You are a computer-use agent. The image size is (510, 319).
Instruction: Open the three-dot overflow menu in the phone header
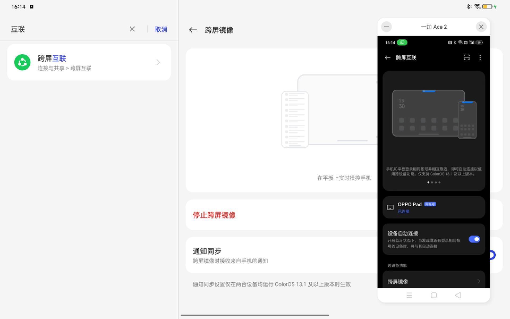480,58
